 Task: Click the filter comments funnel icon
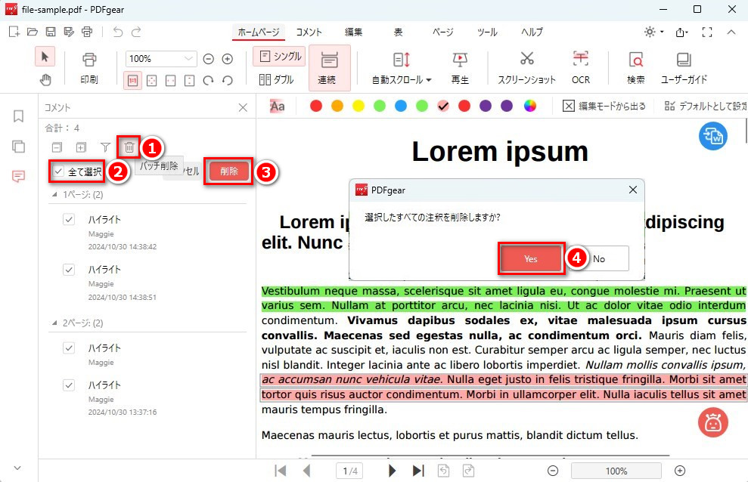[105, 147]
